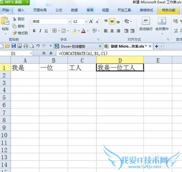Toggle middle vertical alignment
This screenshot has height=172, width=182.
click(112, 21)
